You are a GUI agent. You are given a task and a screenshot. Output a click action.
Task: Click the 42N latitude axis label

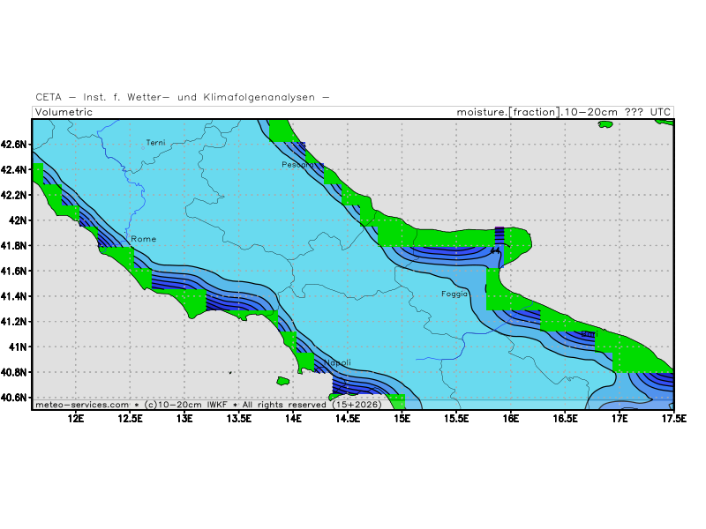tap(18, 220)
